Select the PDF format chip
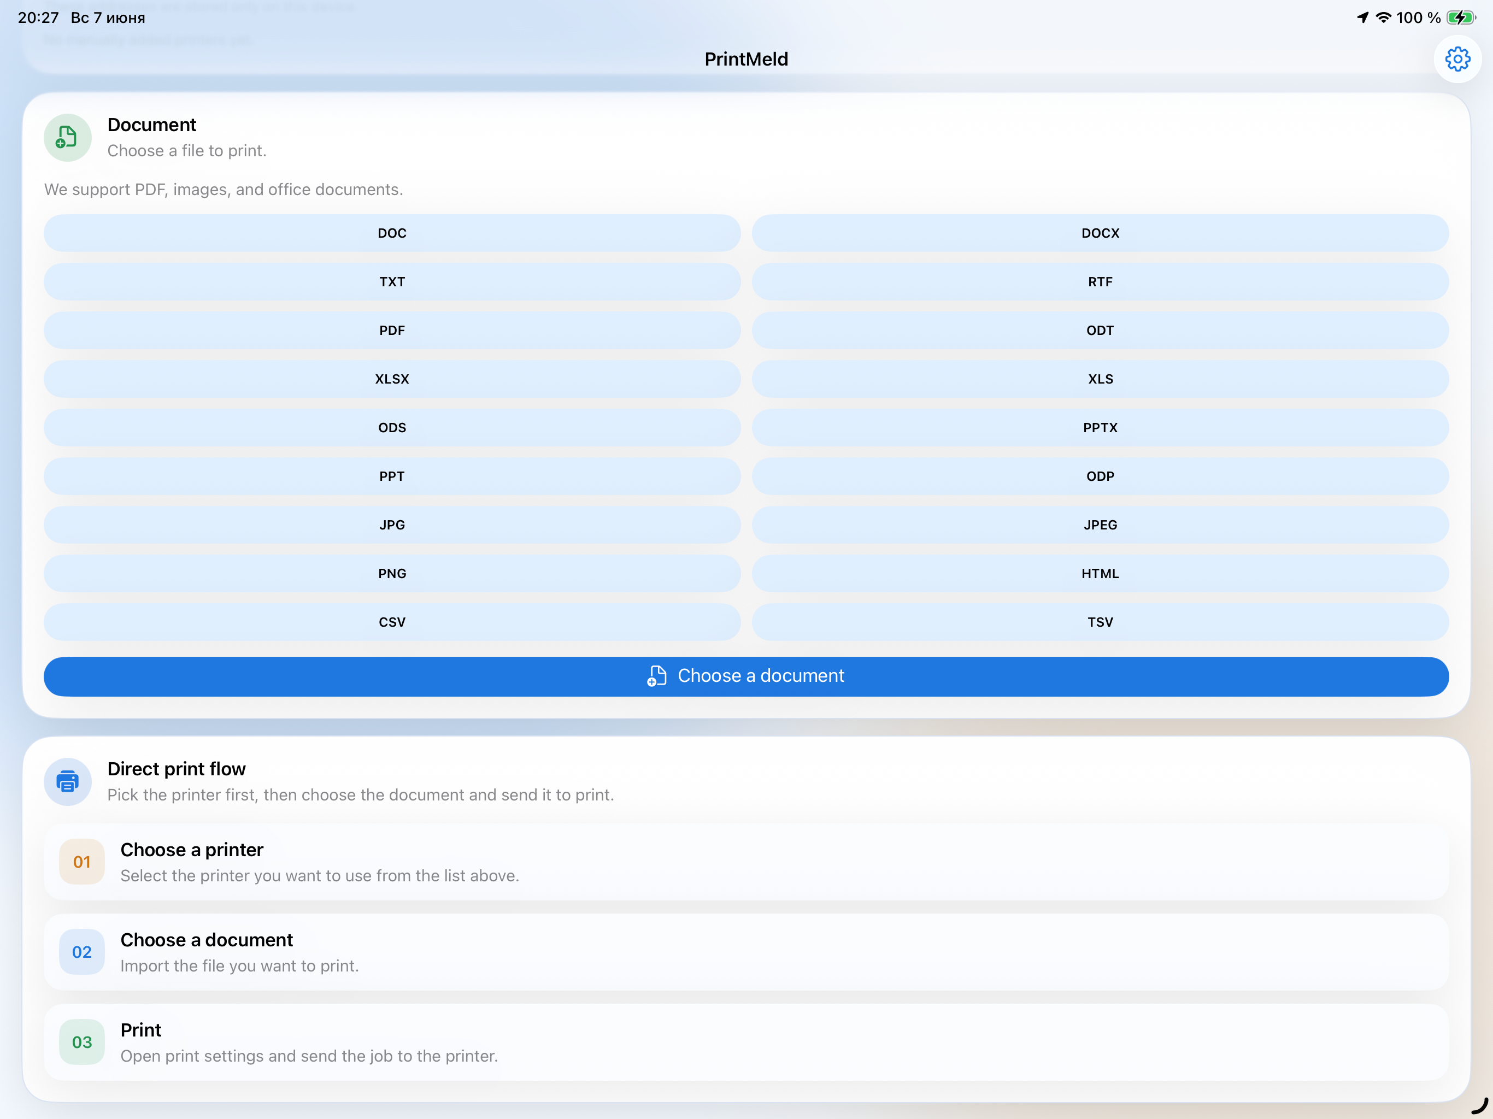This screenshot has width=1493, height=1119. point(392,330)
